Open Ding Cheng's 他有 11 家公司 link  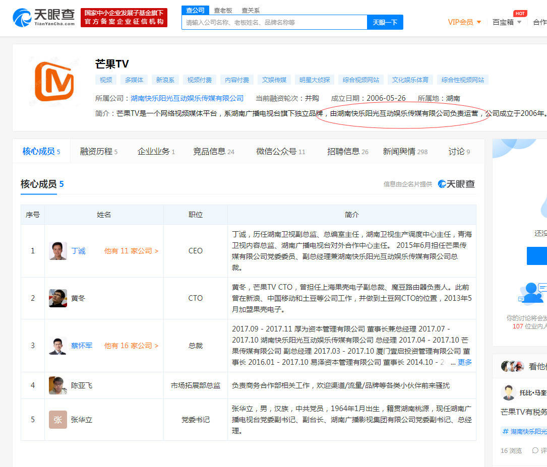(131, 251)
